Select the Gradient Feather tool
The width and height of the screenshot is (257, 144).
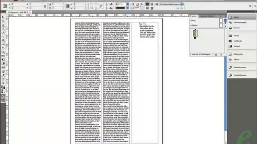click(x=3, y=67)
